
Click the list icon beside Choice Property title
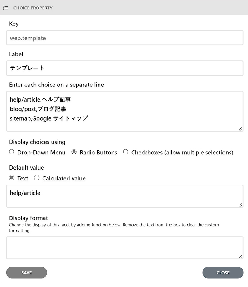6,8
